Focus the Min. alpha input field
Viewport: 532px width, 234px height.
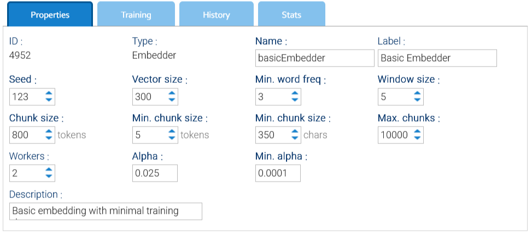pos(278,173)
